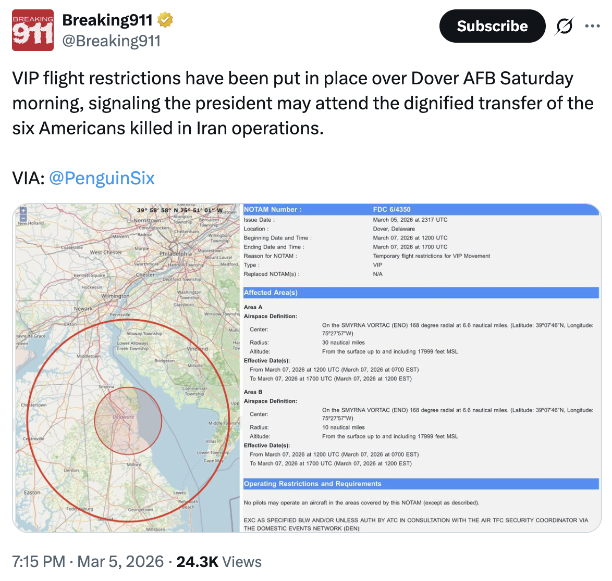Image resolution: width=612 pixels, height=581 pixels.
Task: Open the tweet text about Dover AFB
Action: coord(302,103)
